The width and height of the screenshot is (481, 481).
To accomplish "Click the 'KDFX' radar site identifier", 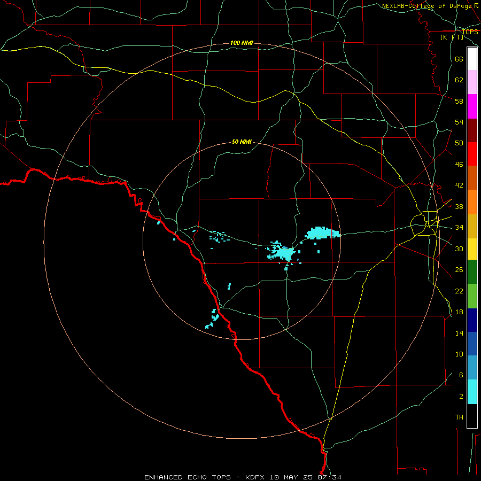I will 256,477.
